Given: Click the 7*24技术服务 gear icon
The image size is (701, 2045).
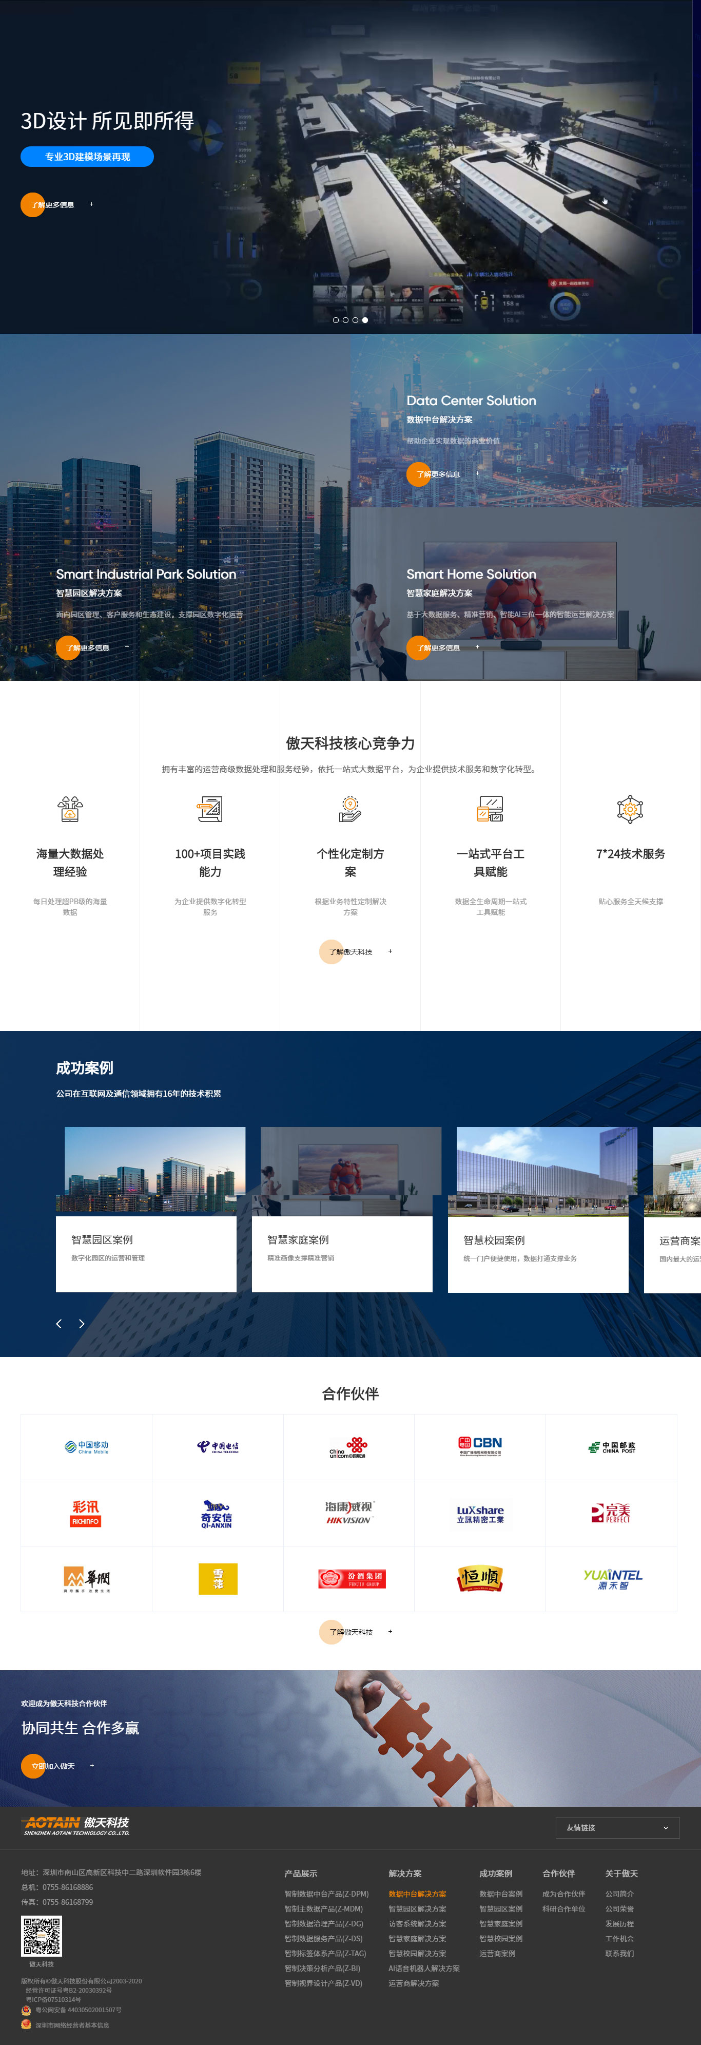Looking at the screenshot, I should coord(630,809).
